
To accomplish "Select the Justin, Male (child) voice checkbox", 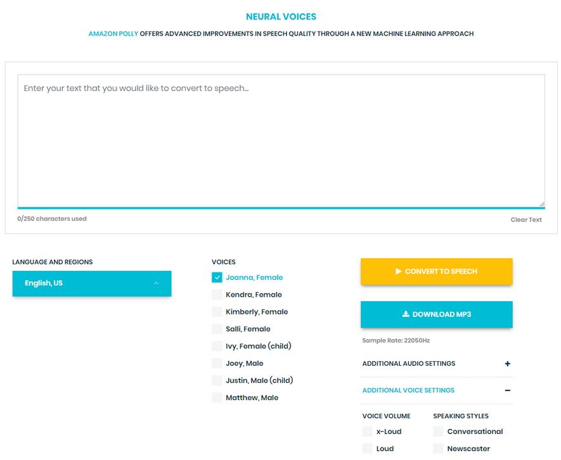I will [x=217, y=380].
